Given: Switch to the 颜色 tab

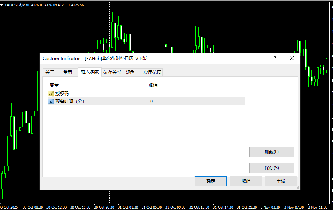Looking at the screenshot, I should tap(132, 72).
